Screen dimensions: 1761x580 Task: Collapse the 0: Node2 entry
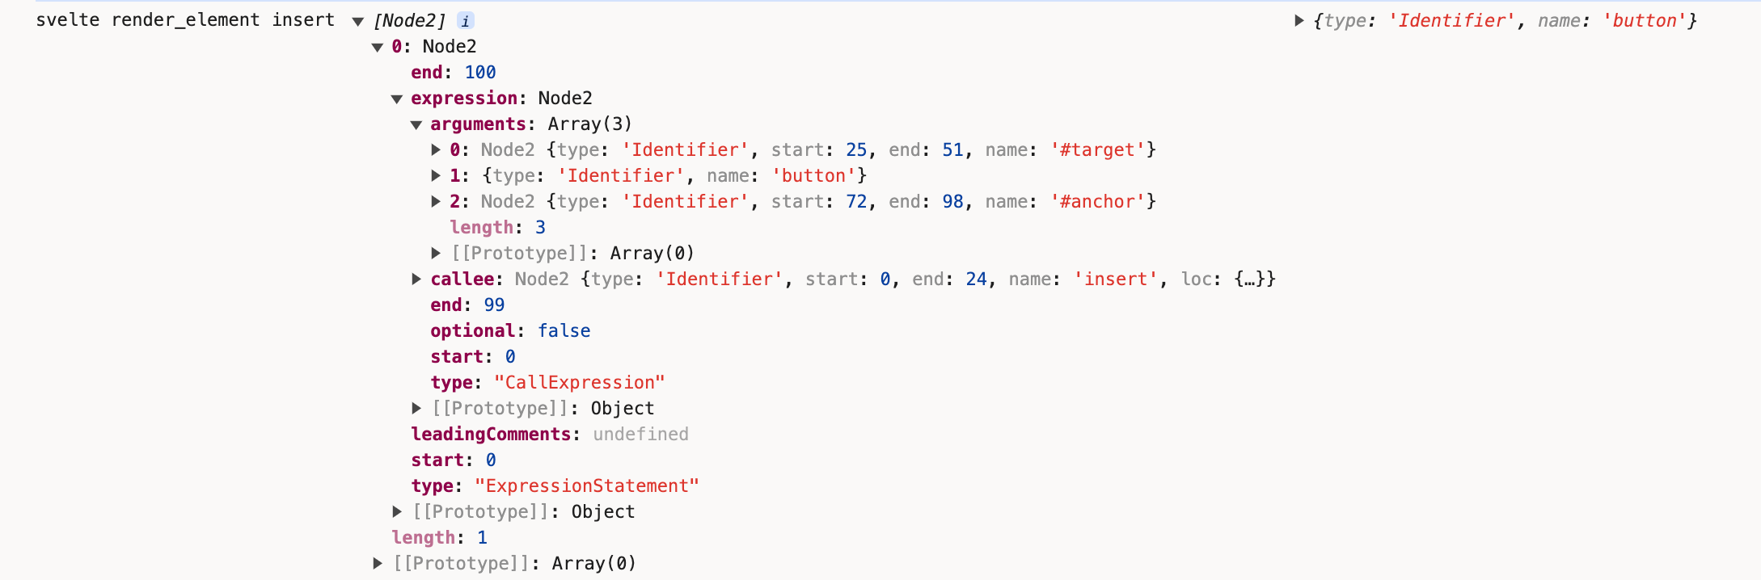coord(377,48)
